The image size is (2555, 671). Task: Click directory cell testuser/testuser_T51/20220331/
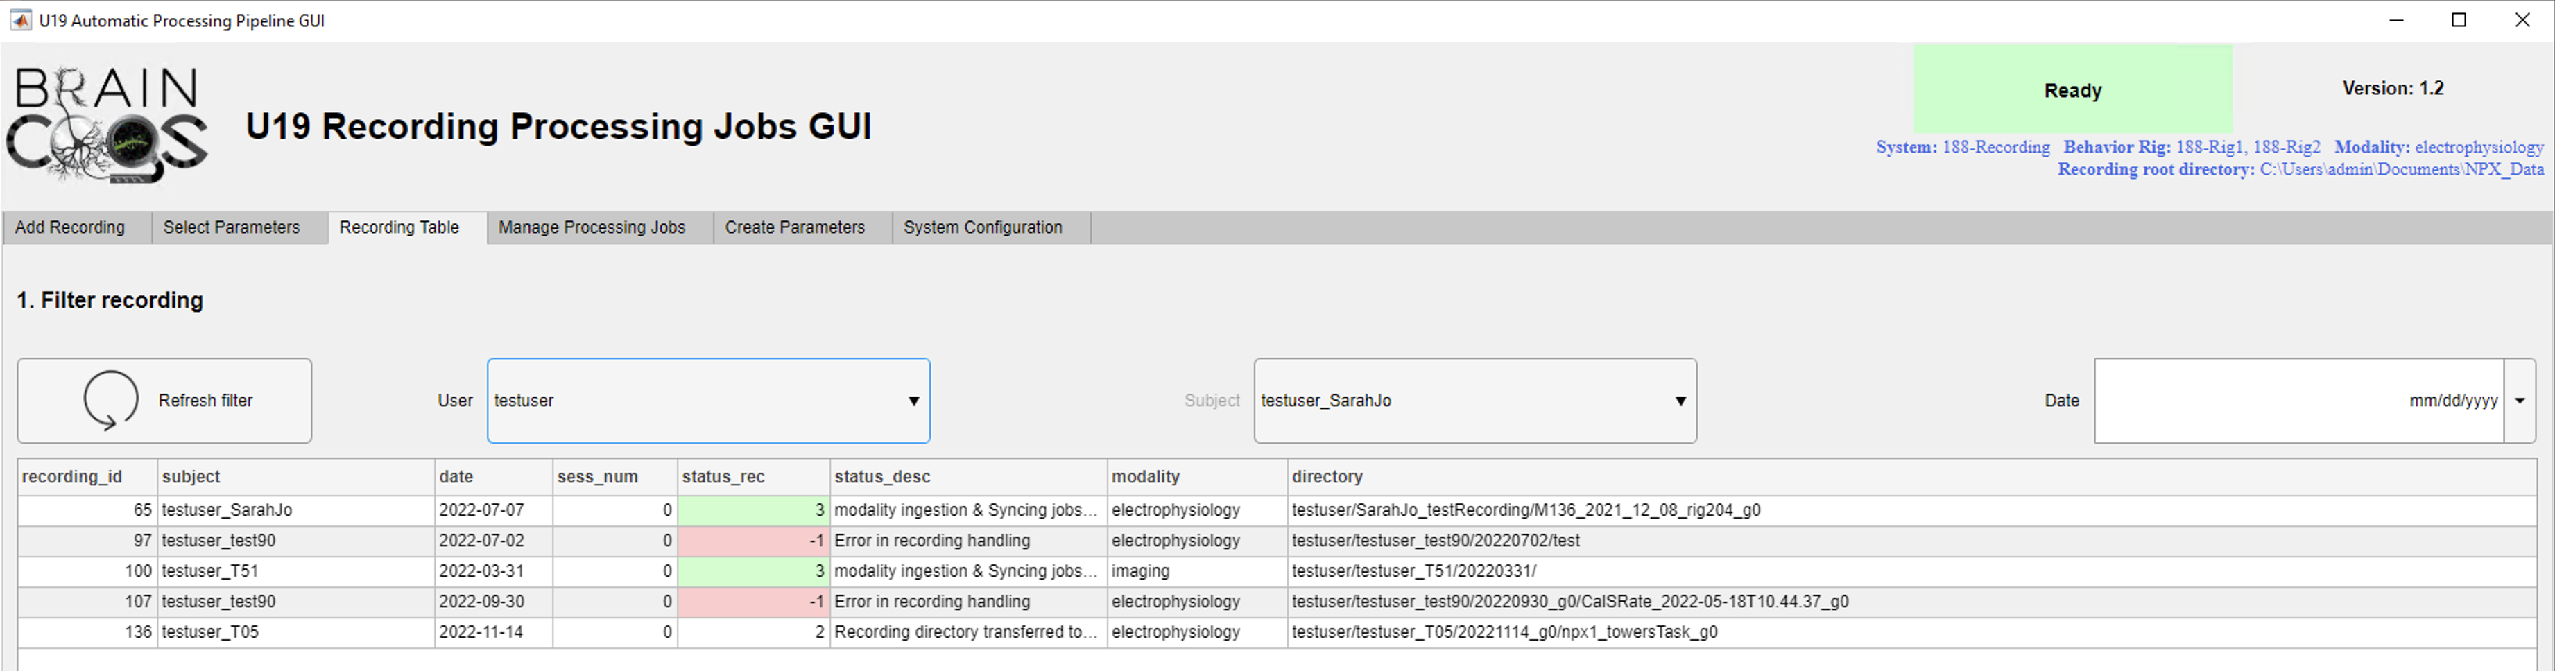click(1911, 571)
